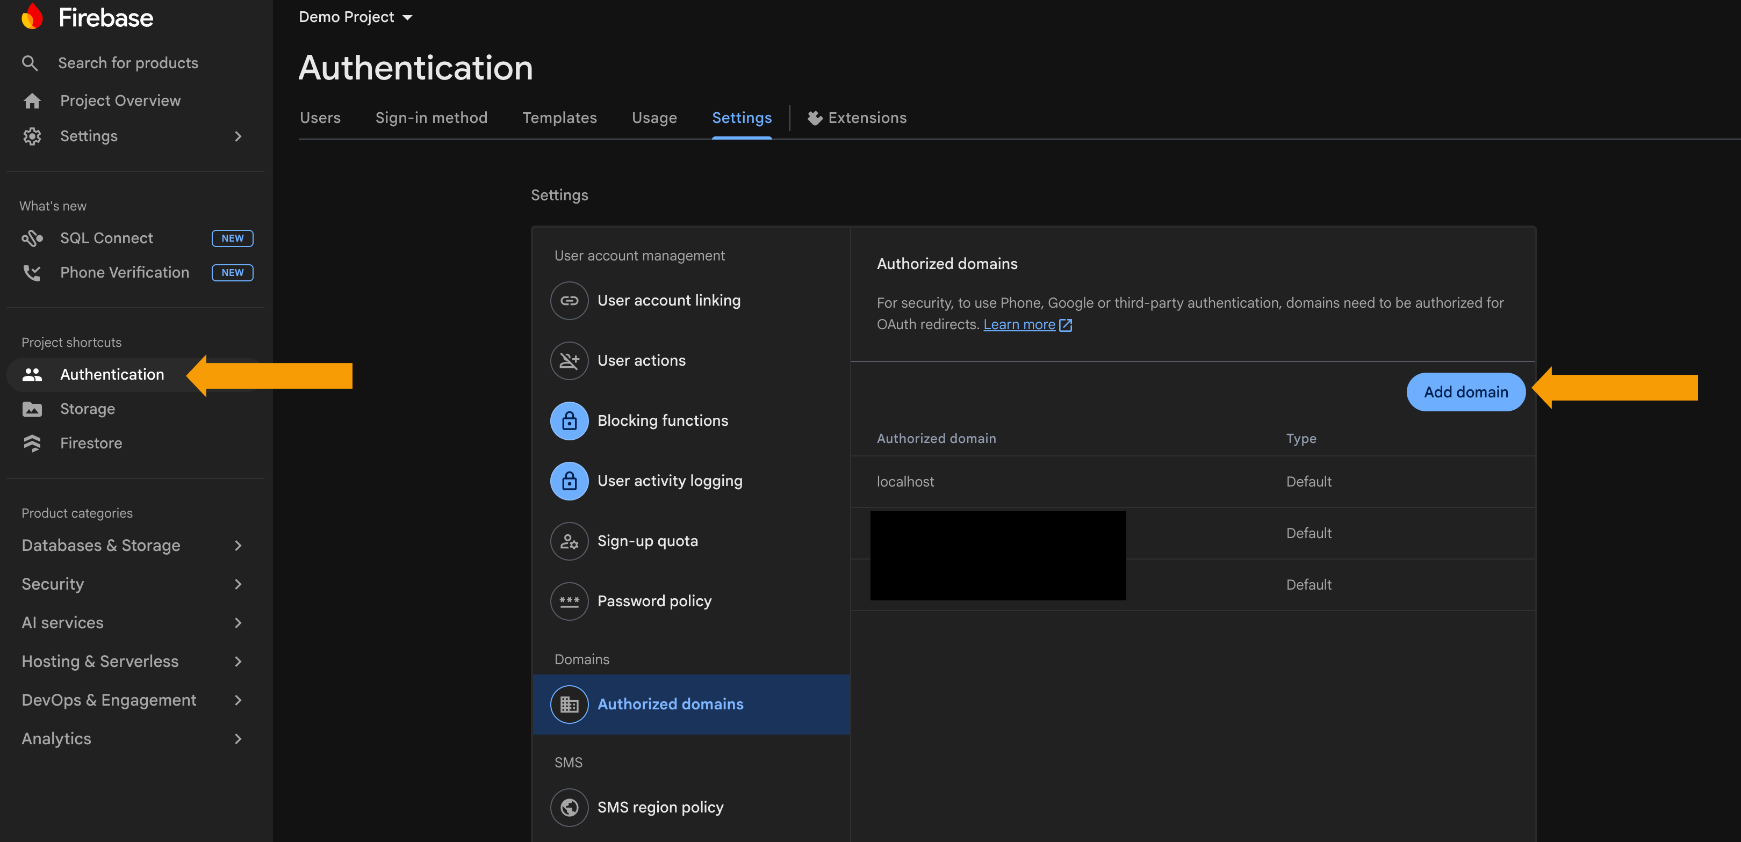Click the Default type for localhost
The image size is (1741, 842).
click(1308, 482)
